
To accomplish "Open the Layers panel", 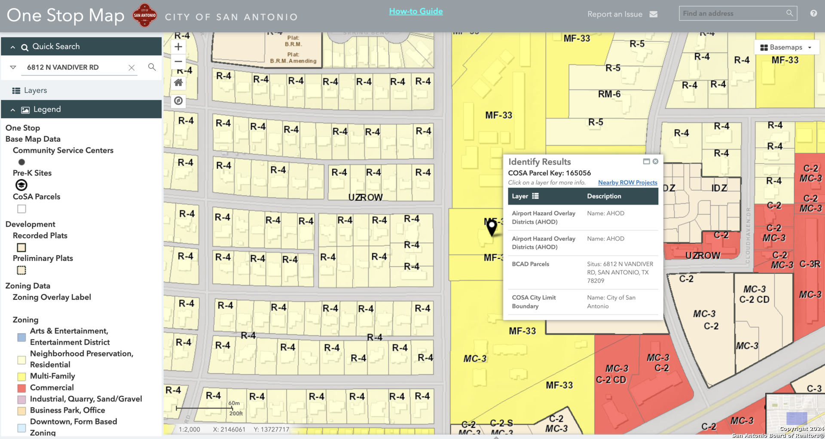I will click(x=35, y=90).
